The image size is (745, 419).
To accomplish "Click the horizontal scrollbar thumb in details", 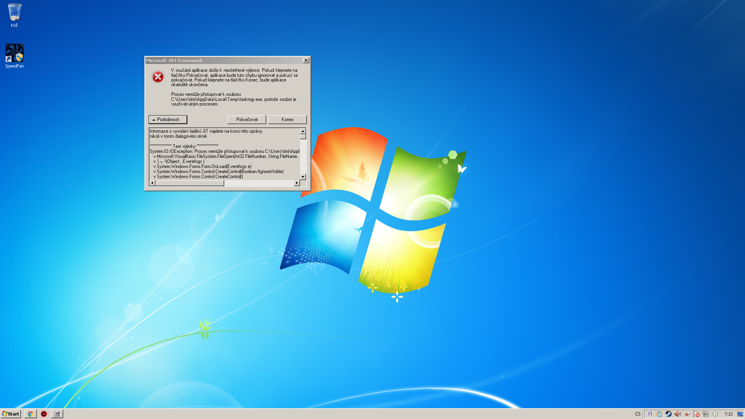I will (190, 183).
